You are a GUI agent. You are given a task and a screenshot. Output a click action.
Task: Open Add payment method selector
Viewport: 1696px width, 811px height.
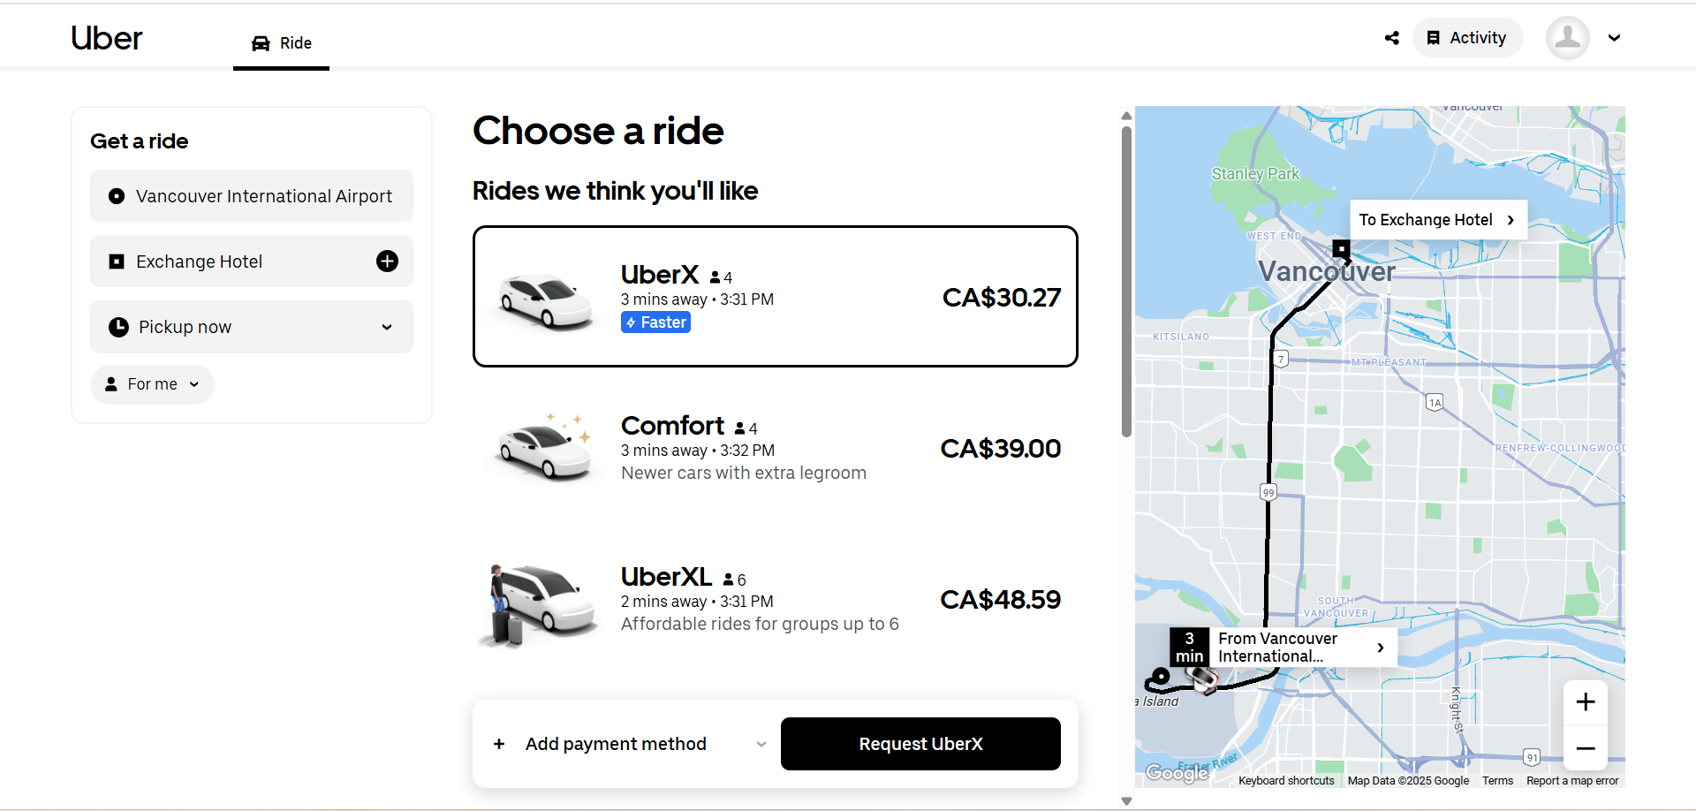629,744
